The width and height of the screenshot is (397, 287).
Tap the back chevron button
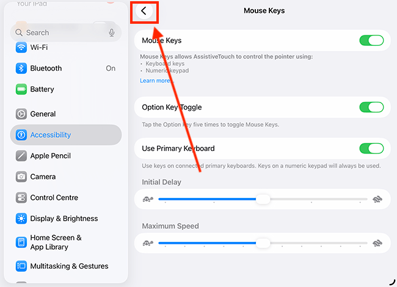144,11
